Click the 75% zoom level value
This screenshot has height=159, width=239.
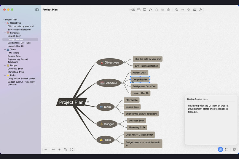click(x=52, y=150)
